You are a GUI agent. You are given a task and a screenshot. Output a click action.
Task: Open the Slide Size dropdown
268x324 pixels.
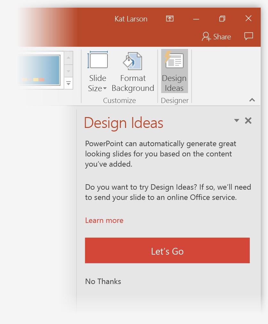point(97,72)
